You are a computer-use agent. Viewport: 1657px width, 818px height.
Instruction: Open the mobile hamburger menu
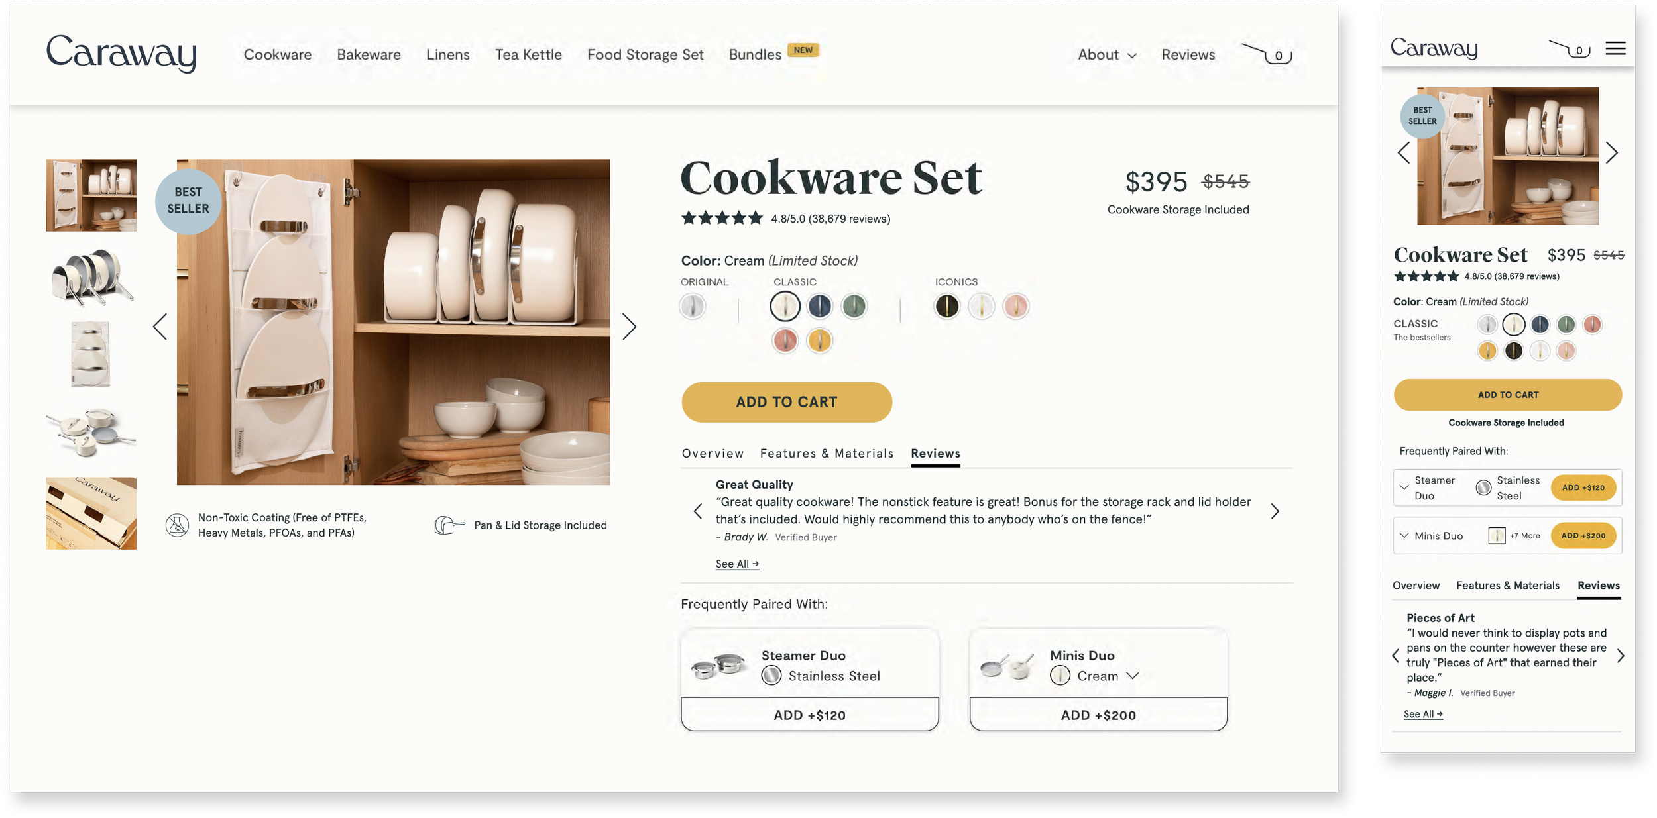tap(1615, 48)
